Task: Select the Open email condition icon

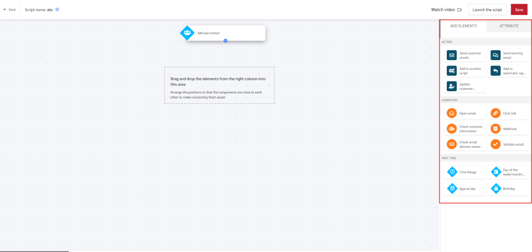Action: pyautogui.click(x=451, y=113)
